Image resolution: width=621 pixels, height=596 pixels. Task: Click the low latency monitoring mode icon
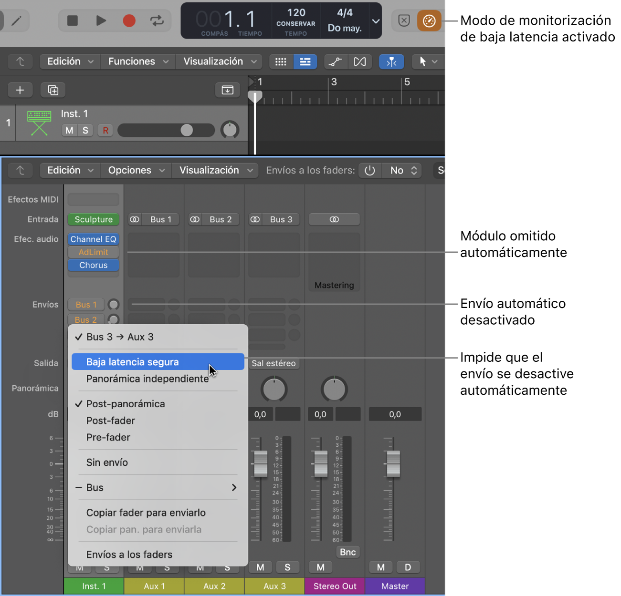[429, 21]
